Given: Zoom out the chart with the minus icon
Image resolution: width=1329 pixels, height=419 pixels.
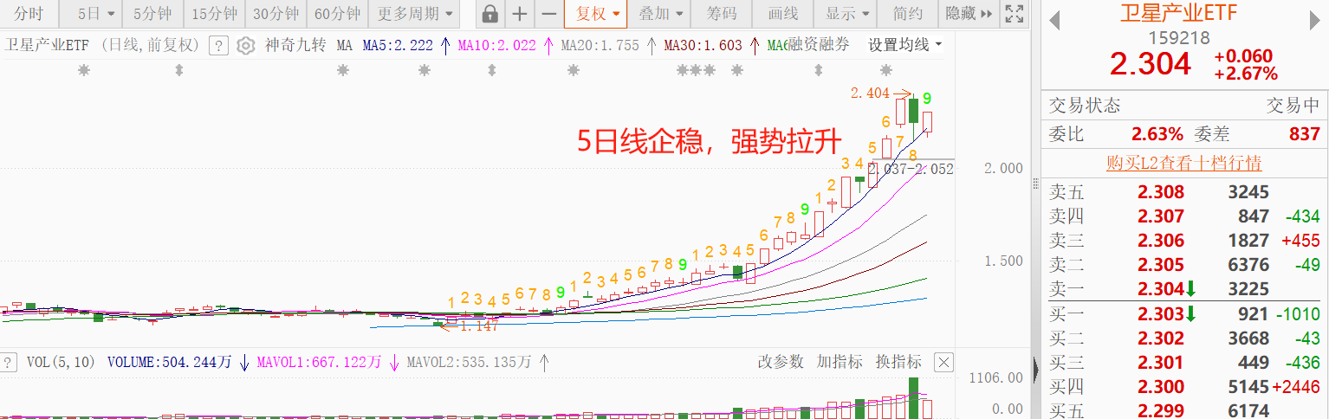Looking at the screenshot, I should 548,14.
